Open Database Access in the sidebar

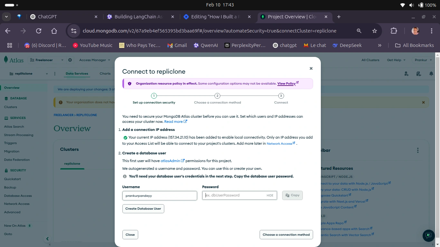18,196
